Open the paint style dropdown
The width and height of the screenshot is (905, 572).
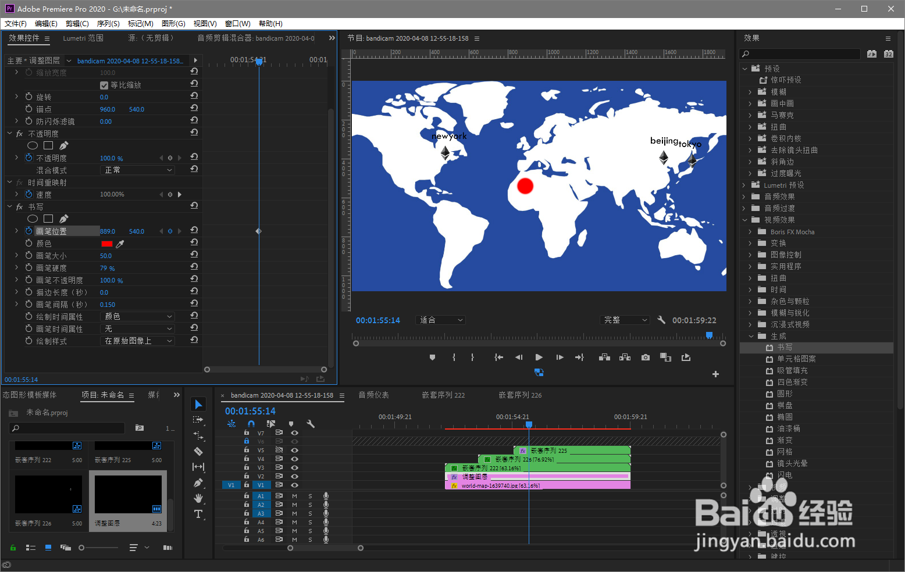click(138, 341)
